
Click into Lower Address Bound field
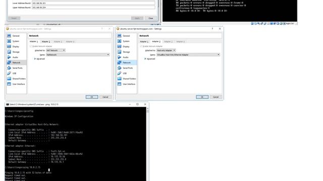pos(93,3)
